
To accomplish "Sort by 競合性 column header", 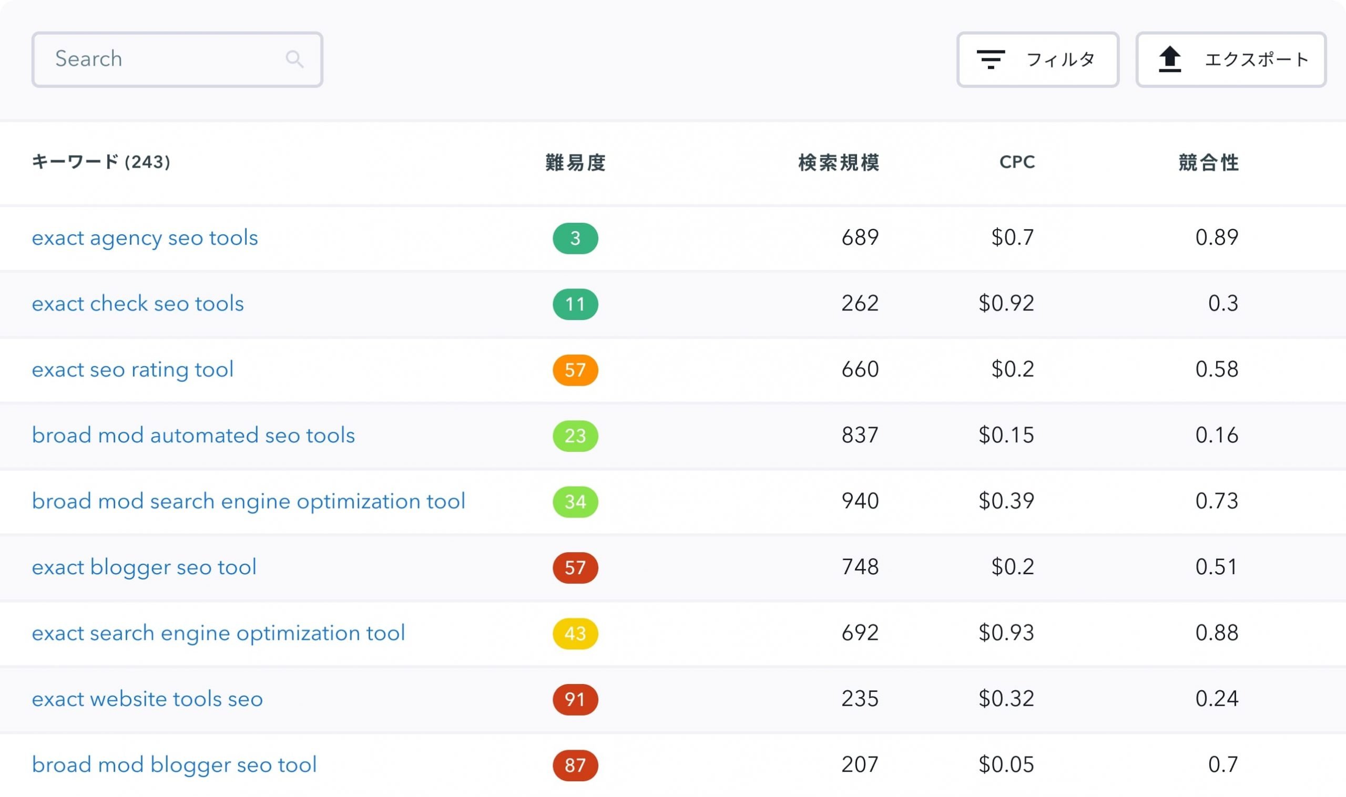I will pos(1208,162).
